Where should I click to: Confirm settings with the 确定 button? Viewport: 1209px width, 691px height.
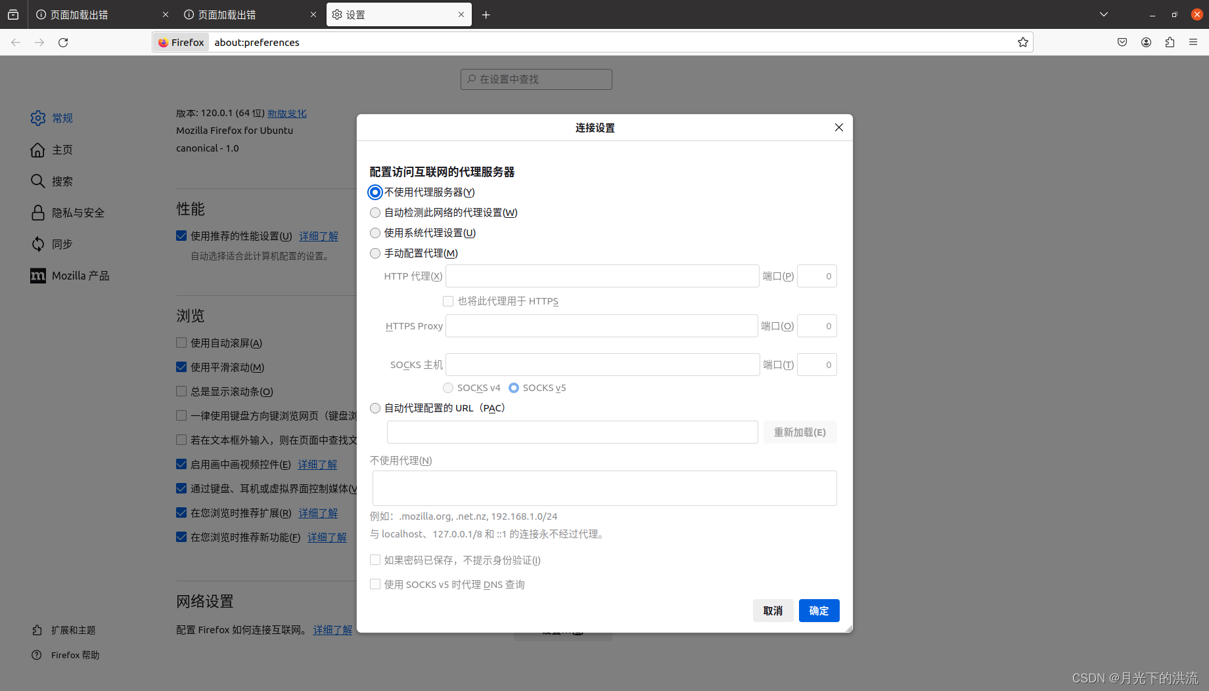point(819,610)
